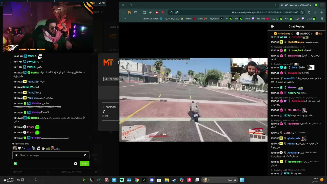Open the apps grid in bookmarks bar

point(322,19)
